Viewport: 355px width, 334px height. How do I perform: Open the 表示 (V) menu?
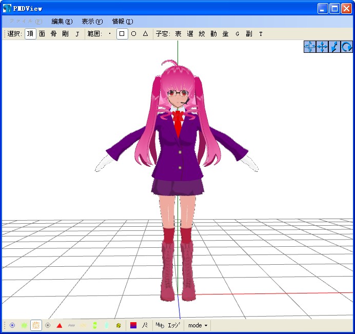(92, 22)
